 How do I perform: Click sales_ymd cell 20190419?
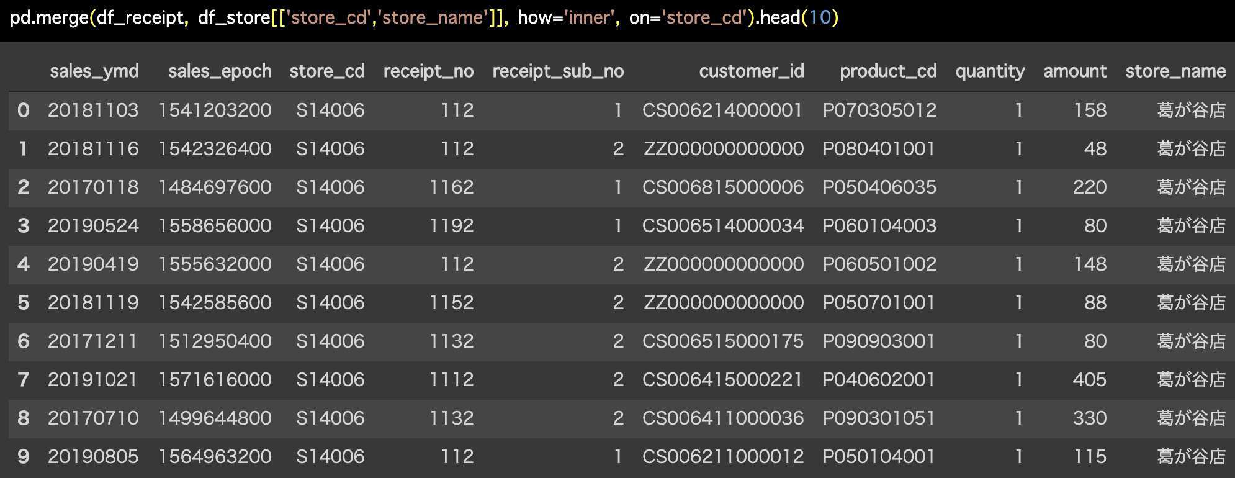(x=93, y=264)
